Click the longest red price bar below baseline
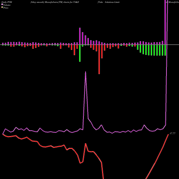The height and width of the screenshot is (179, 179). pyautogui.click(x=99, y=59)
